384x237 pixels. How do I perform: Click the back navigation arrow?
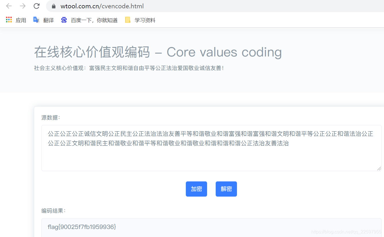[x=9, y=6]
